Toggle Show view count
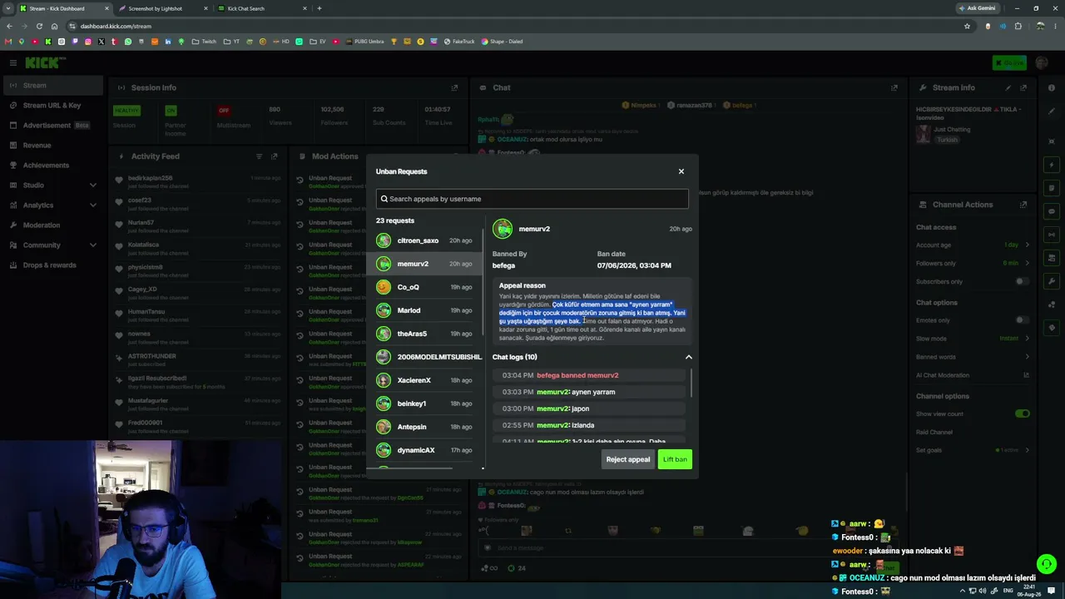Viewport: 1065px width, 599px height. [1022, 413]
